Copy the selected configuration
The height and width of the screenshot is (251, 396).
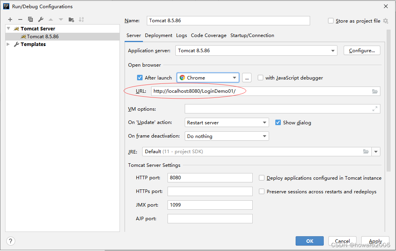pyautogui.click(x=30, y=19)
